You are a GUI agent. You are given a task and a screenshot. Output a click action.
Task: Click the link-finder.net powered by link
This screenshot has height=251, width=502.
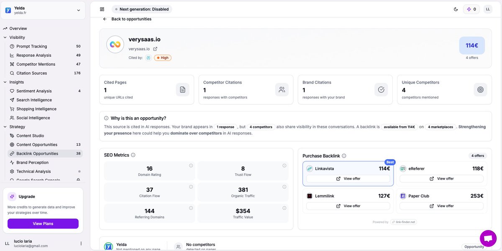[404, 222]
